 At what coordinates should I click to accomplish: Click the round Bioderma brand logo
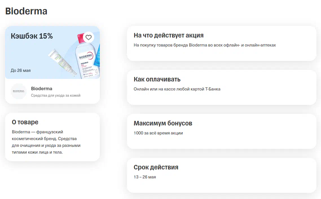pos(19,91)
